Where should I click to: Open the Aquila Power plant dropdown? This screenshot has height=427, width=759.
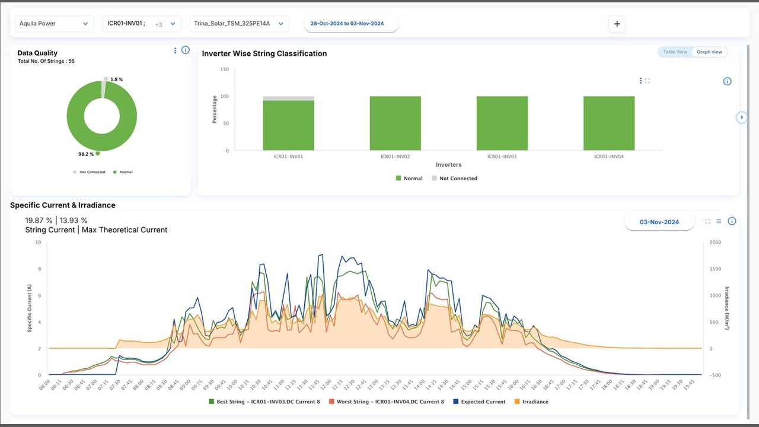coord(54,24)
